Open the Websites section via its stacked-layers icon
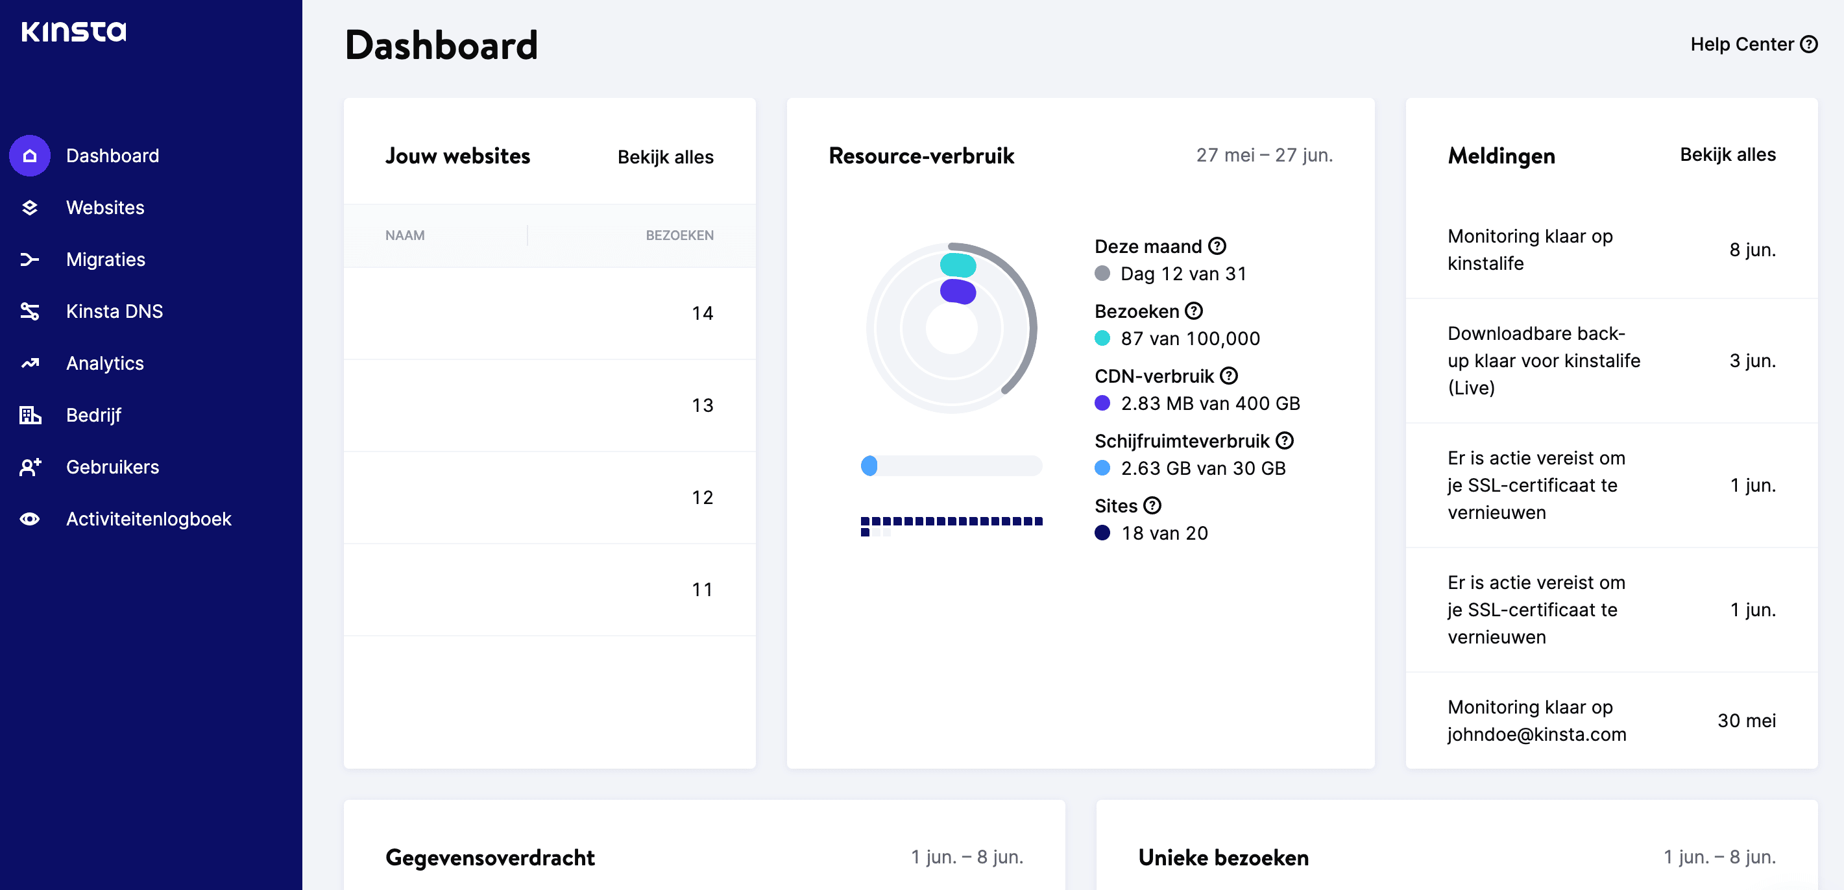 click(29, 208)
